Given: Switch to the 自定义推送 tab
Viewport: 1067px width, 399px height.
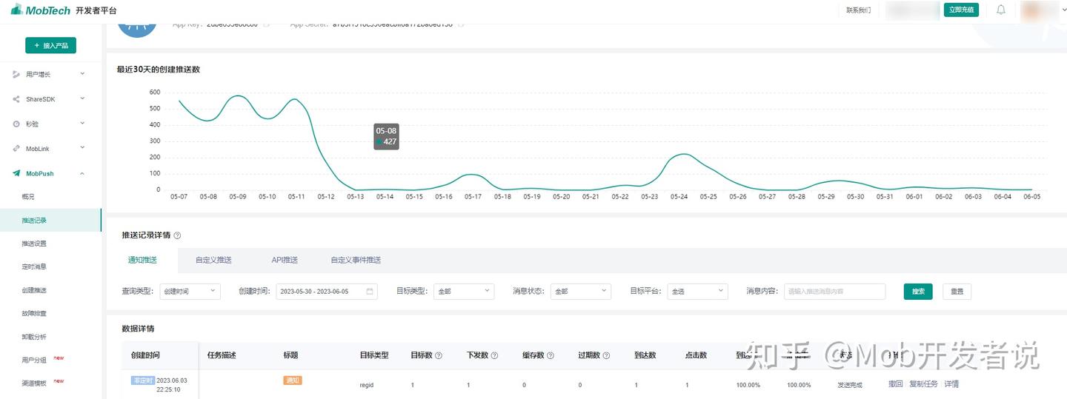Looking at the screenshot, I should tap(213, 260).
